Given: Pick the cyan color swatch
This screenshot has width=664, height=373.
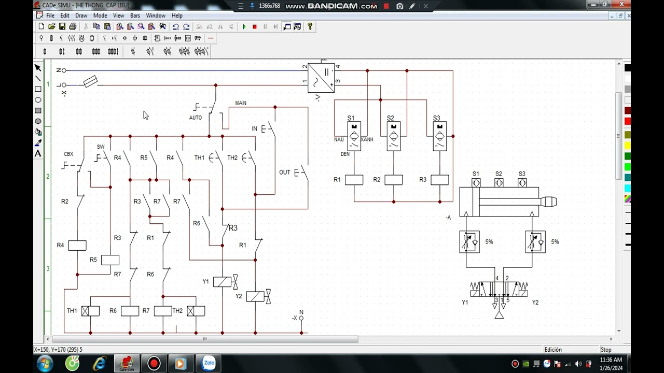Looking at the screenshot, I should (x=628, y=188).
